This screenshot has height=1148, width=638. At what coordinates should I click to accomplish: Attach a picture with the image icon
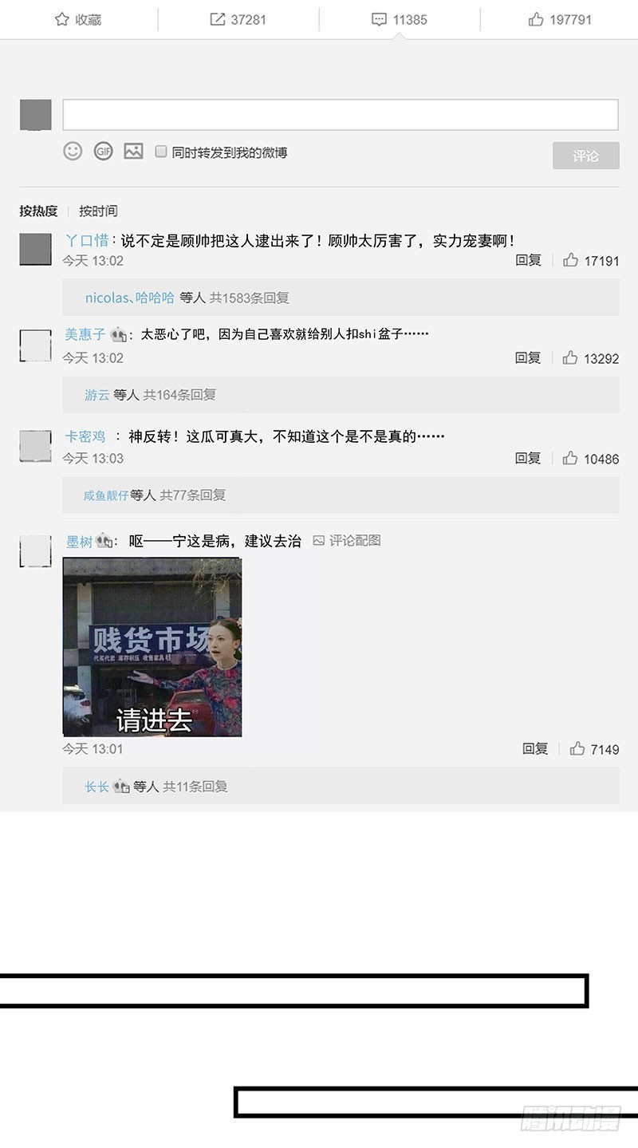click(133, 151)
